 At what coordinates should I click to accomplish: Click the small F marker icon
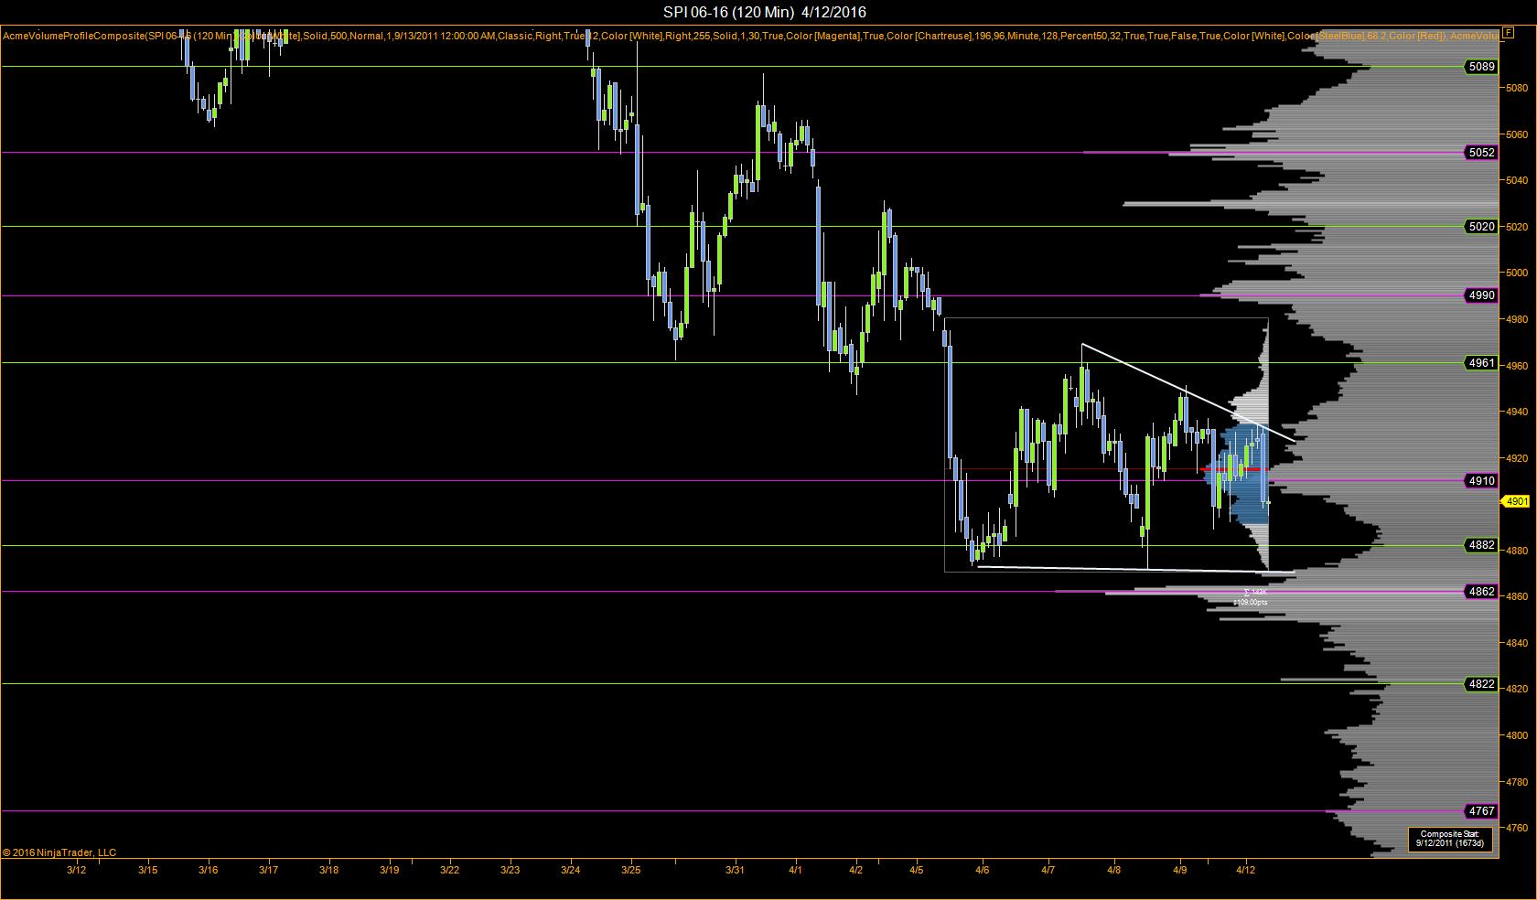[1509, 32]
